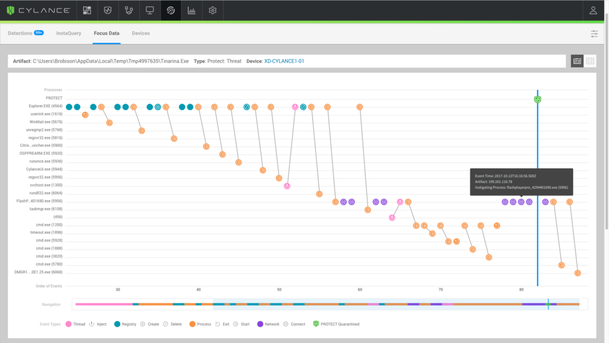Switch to the InstaQuery tab
Screen dimensions: 609x343
pos(69,33)
